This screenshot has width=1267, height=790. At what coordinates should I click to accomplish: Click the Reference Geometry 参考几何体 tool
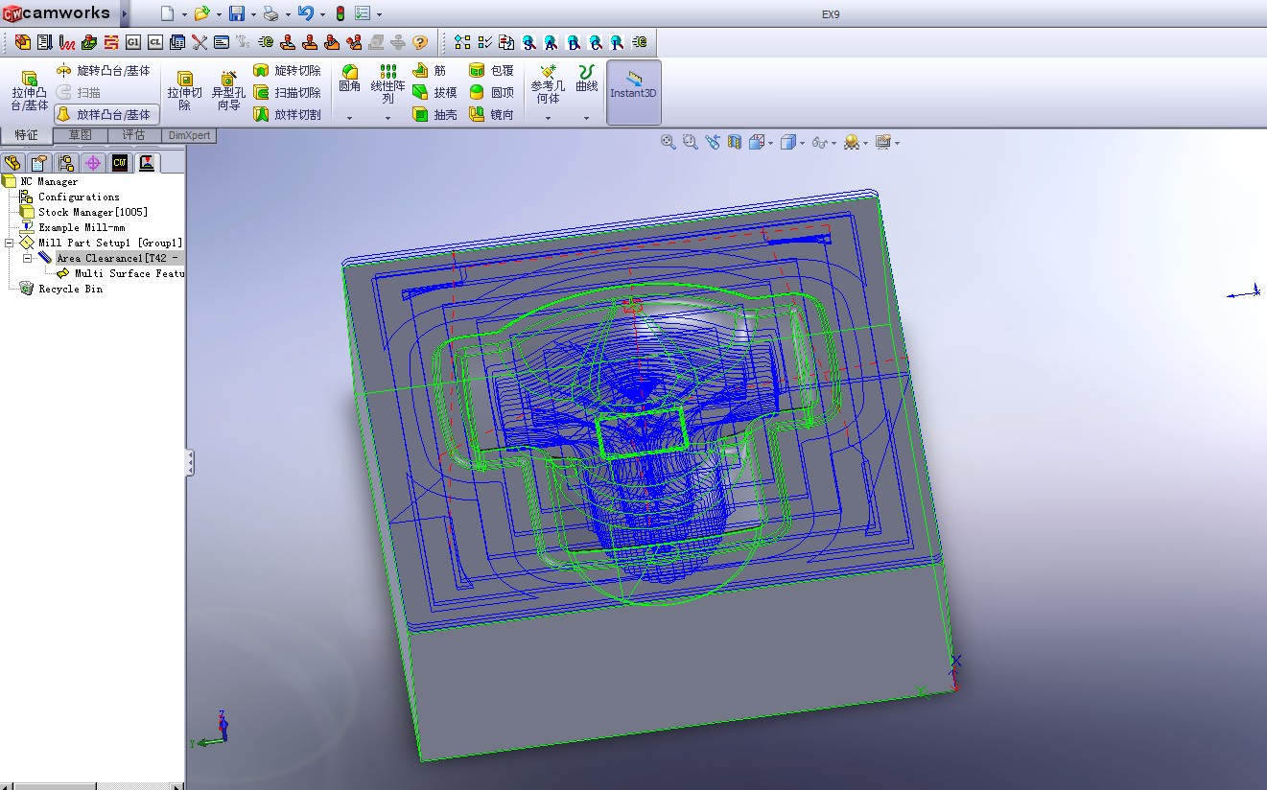coord(549,84)
